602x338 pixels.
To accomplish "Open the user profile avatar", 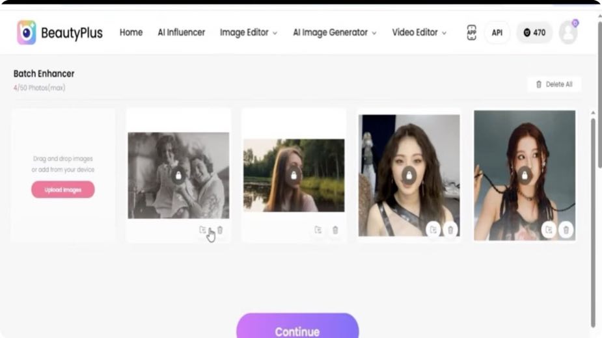I will pyautogui.click(x=568, y=32).
